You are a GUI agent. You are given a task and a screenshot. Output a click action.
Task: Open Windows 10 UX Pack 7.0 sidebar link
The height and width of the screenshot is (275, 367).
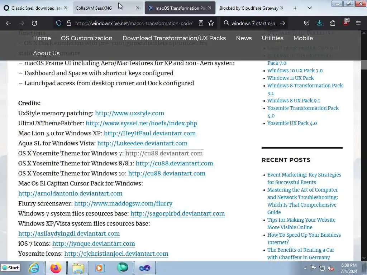point(295,71)
